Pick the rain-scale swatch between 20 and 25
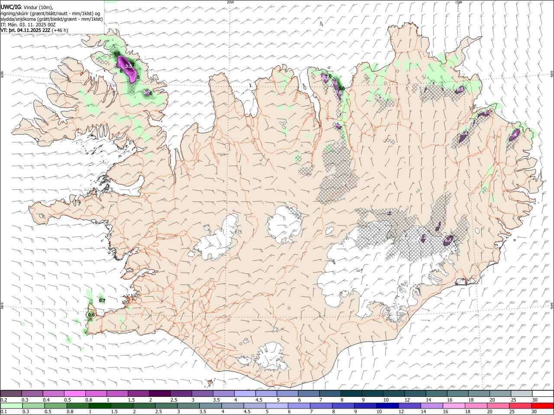 [497, 405]
